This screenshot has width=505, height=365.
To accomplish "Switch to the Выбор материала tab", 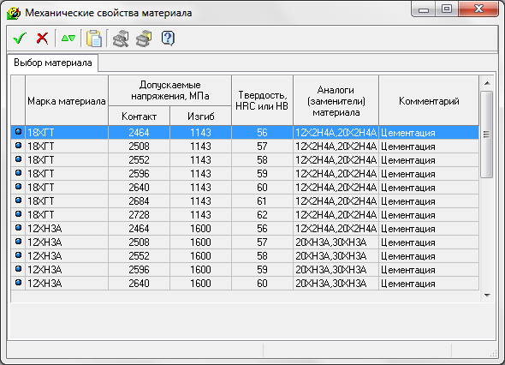I will [53, 63].
